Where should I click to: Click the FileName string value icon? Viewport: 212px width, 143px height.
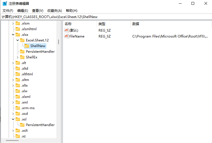pos(66,36)
